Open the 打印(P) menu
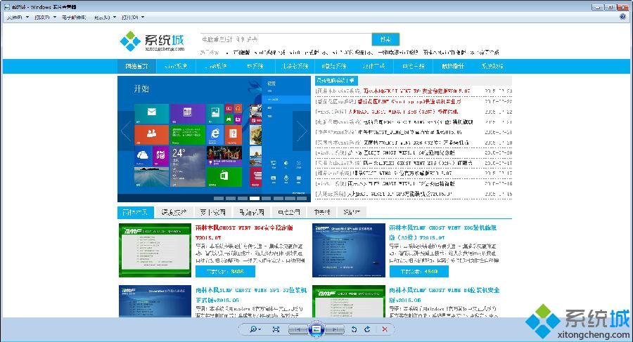Screen dimensions: 633x342 pyautogui.click(x=45, y=18)
